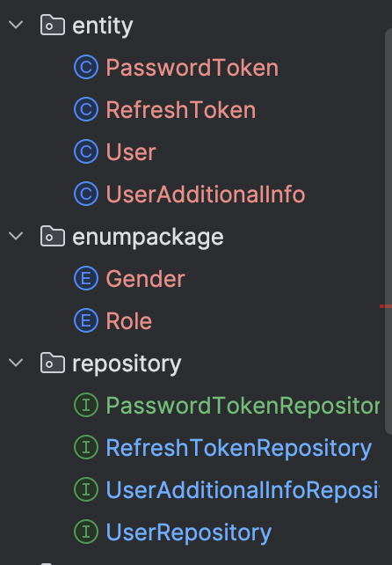This screenshot has height=565, width=392.
Task: Collapse the repository package chevron
Action: (16, 363)
